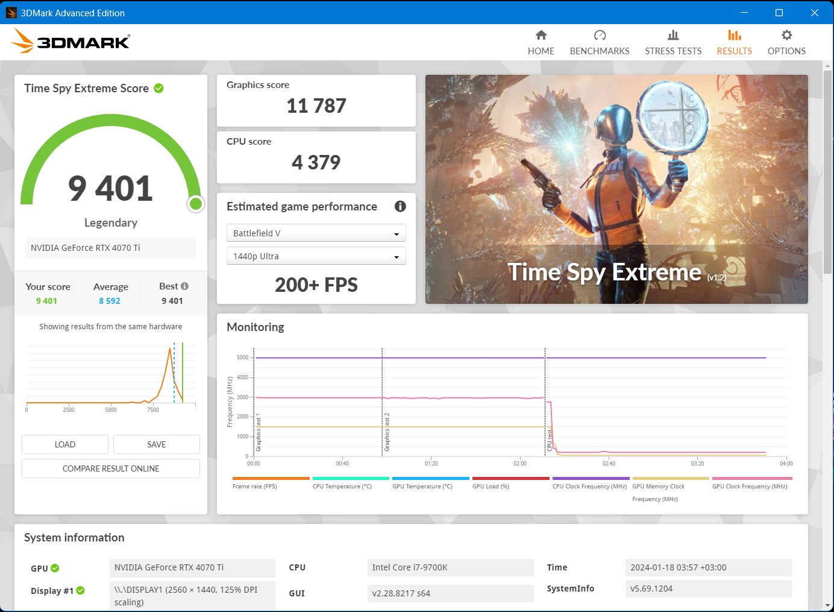Viewport: 834px width, 612px height.
Task: Click the 3DMark logo in the header
Action: (71, 41)
